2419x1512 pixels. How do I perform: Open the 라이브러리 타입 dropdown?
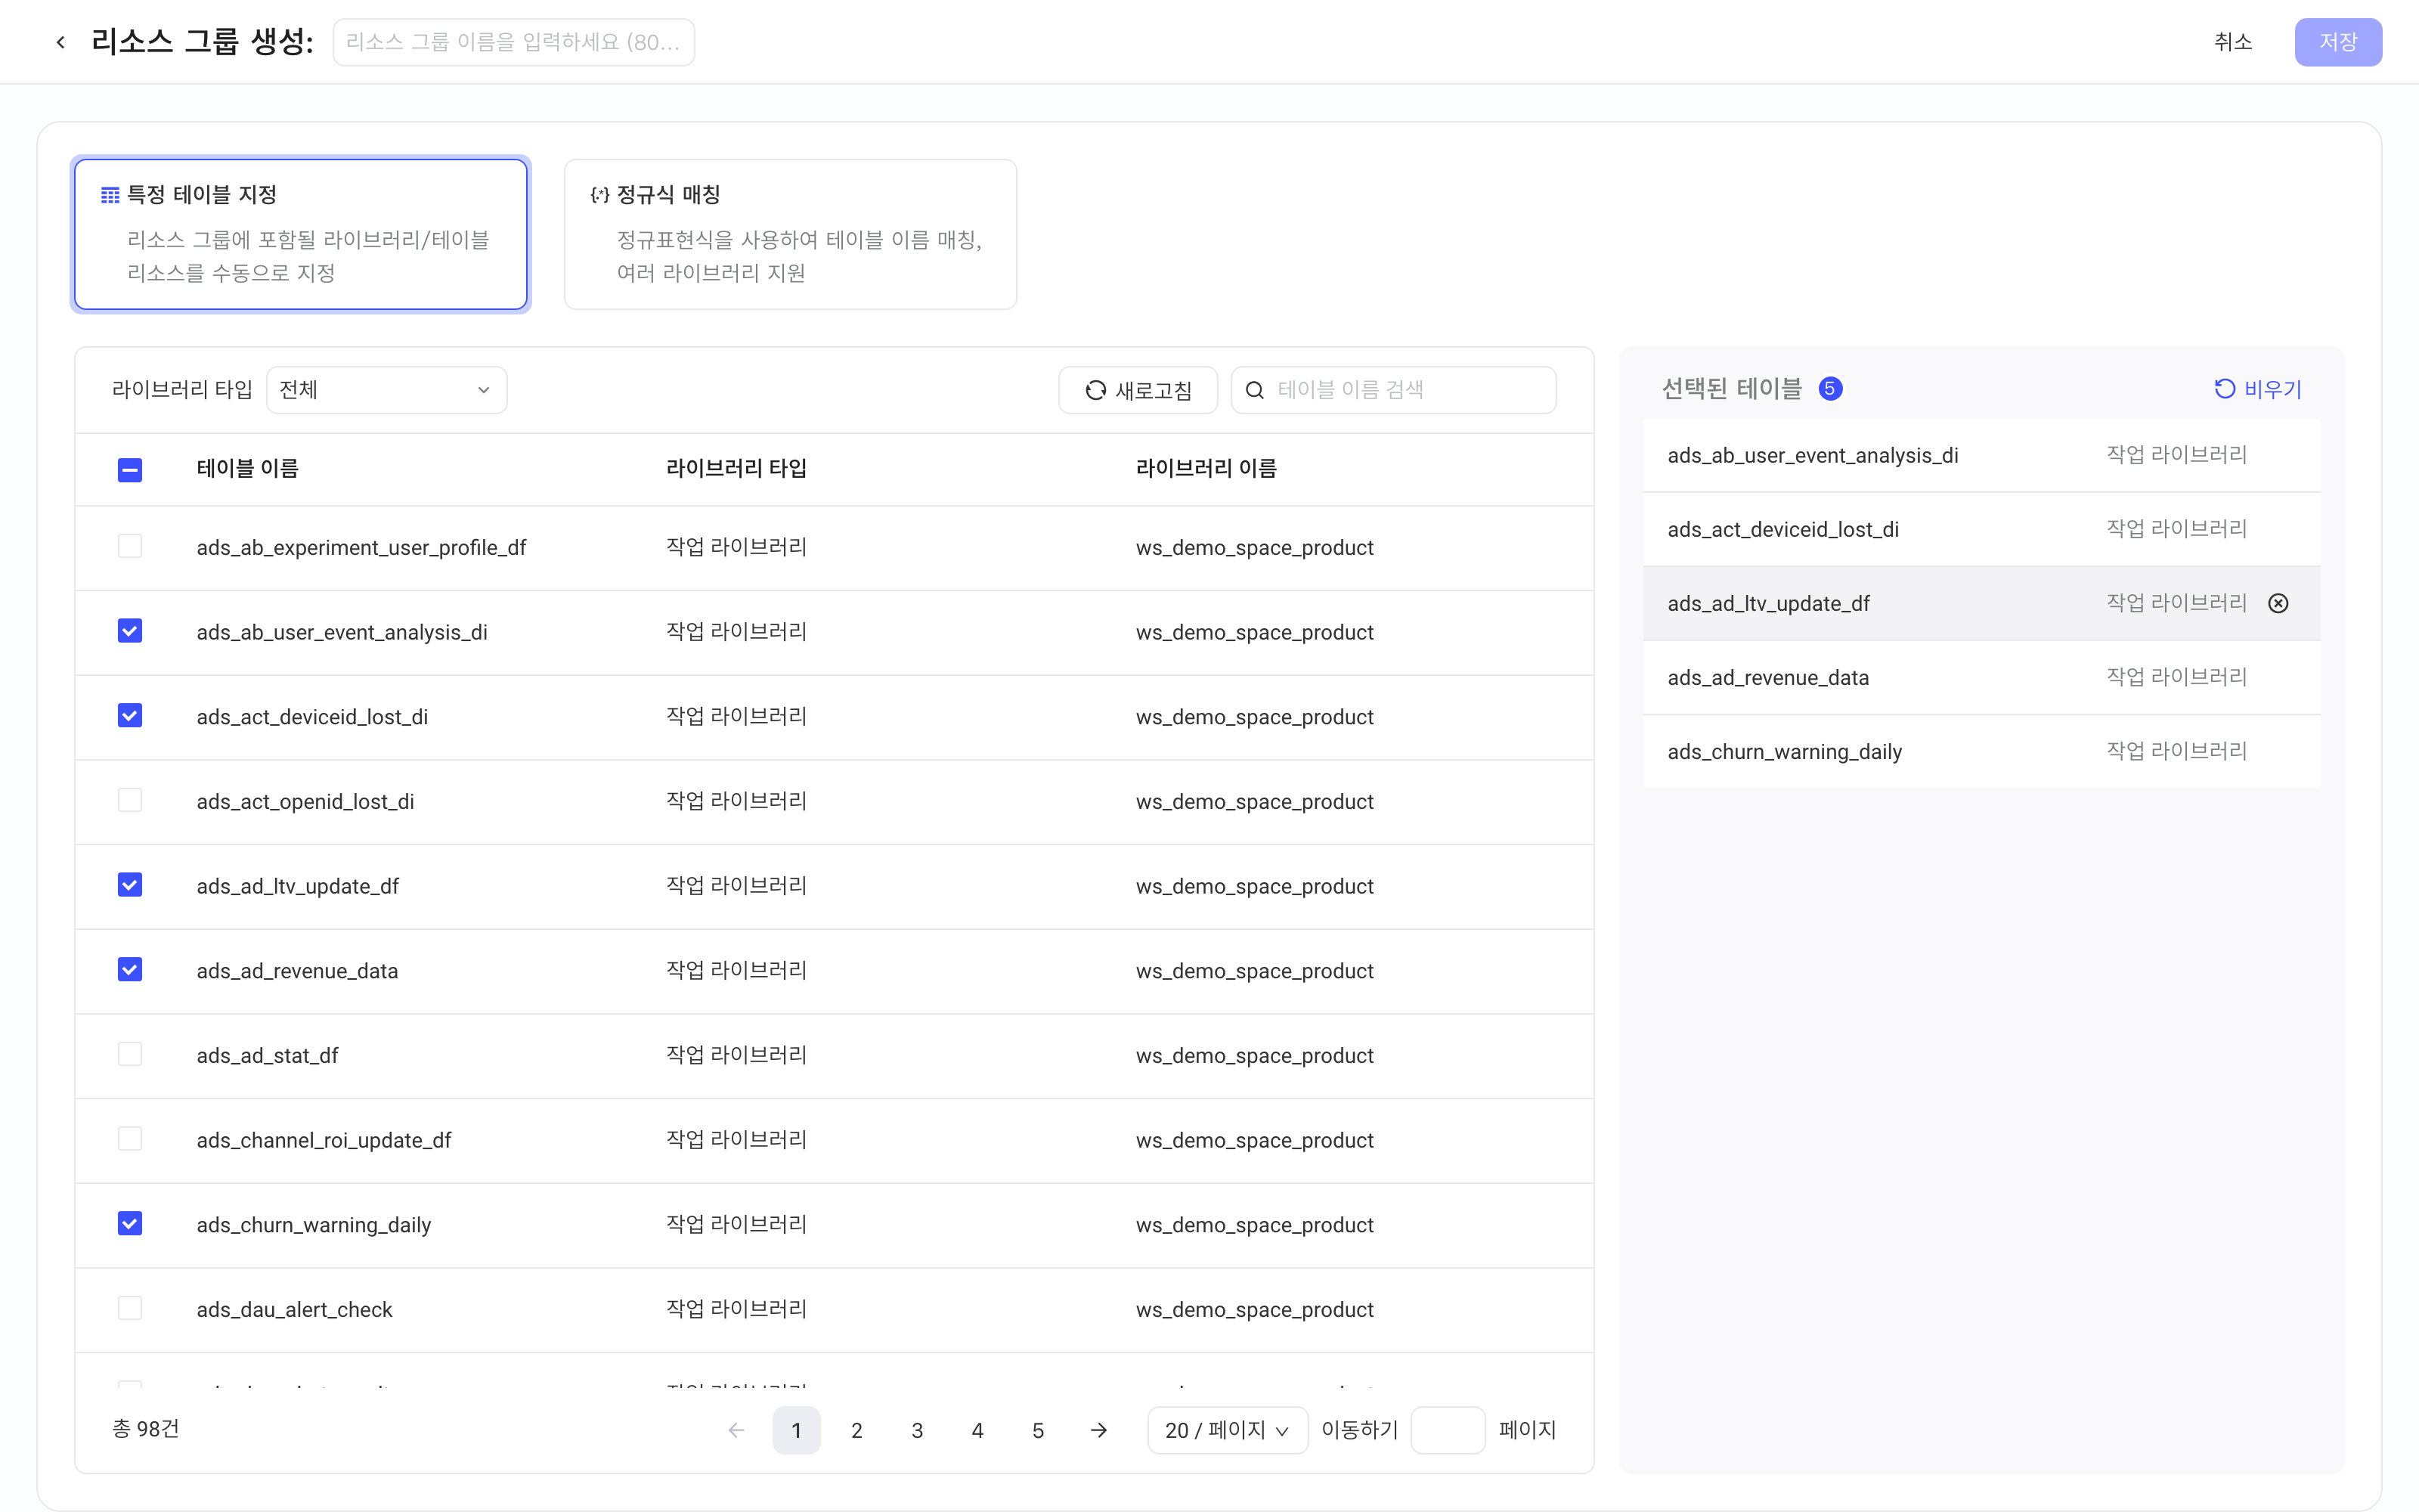coord(387,390)
